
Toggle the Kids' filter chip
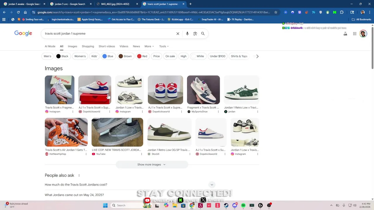pos(94,56)
